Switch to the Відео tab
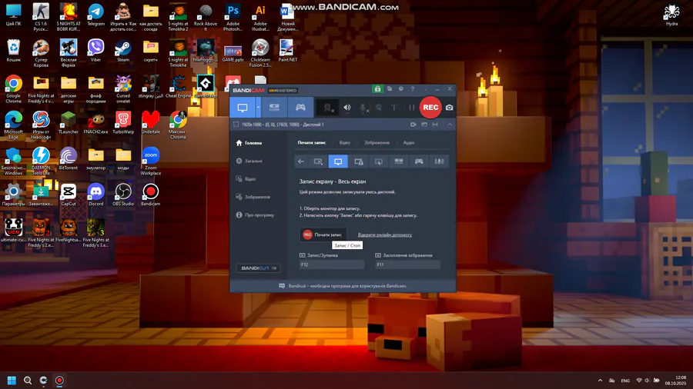Image resolution: width=693 pixels, height=389 pixels. point(345,142)
